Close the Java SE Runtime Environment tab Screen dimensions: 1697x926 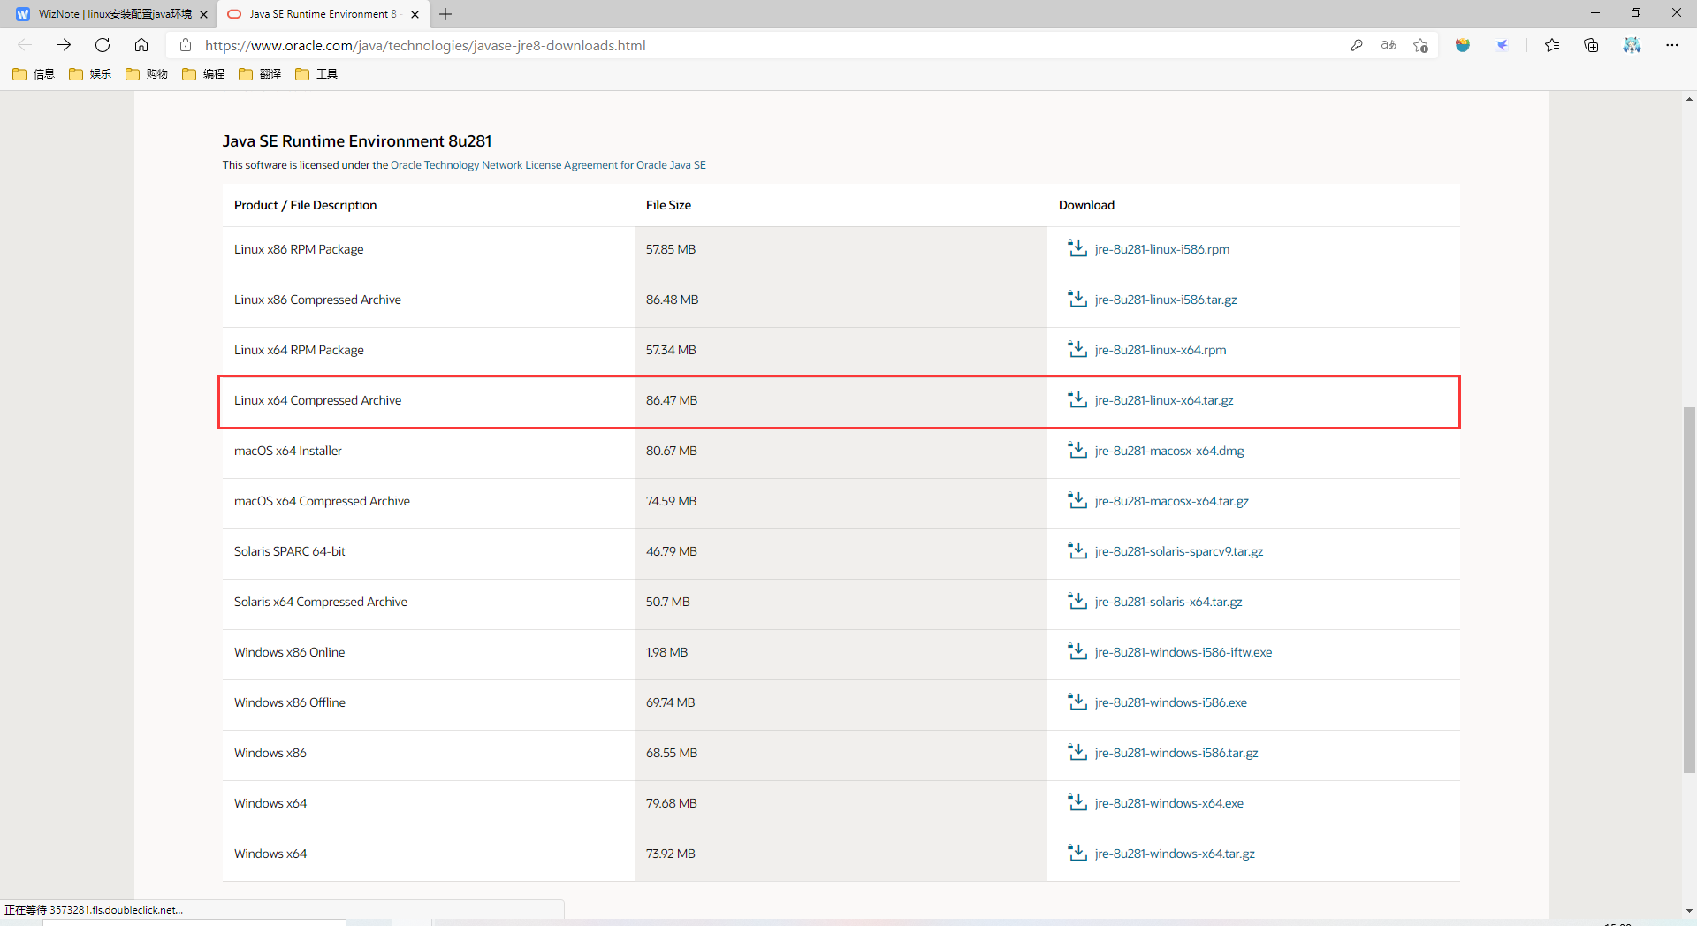point(415,14)
